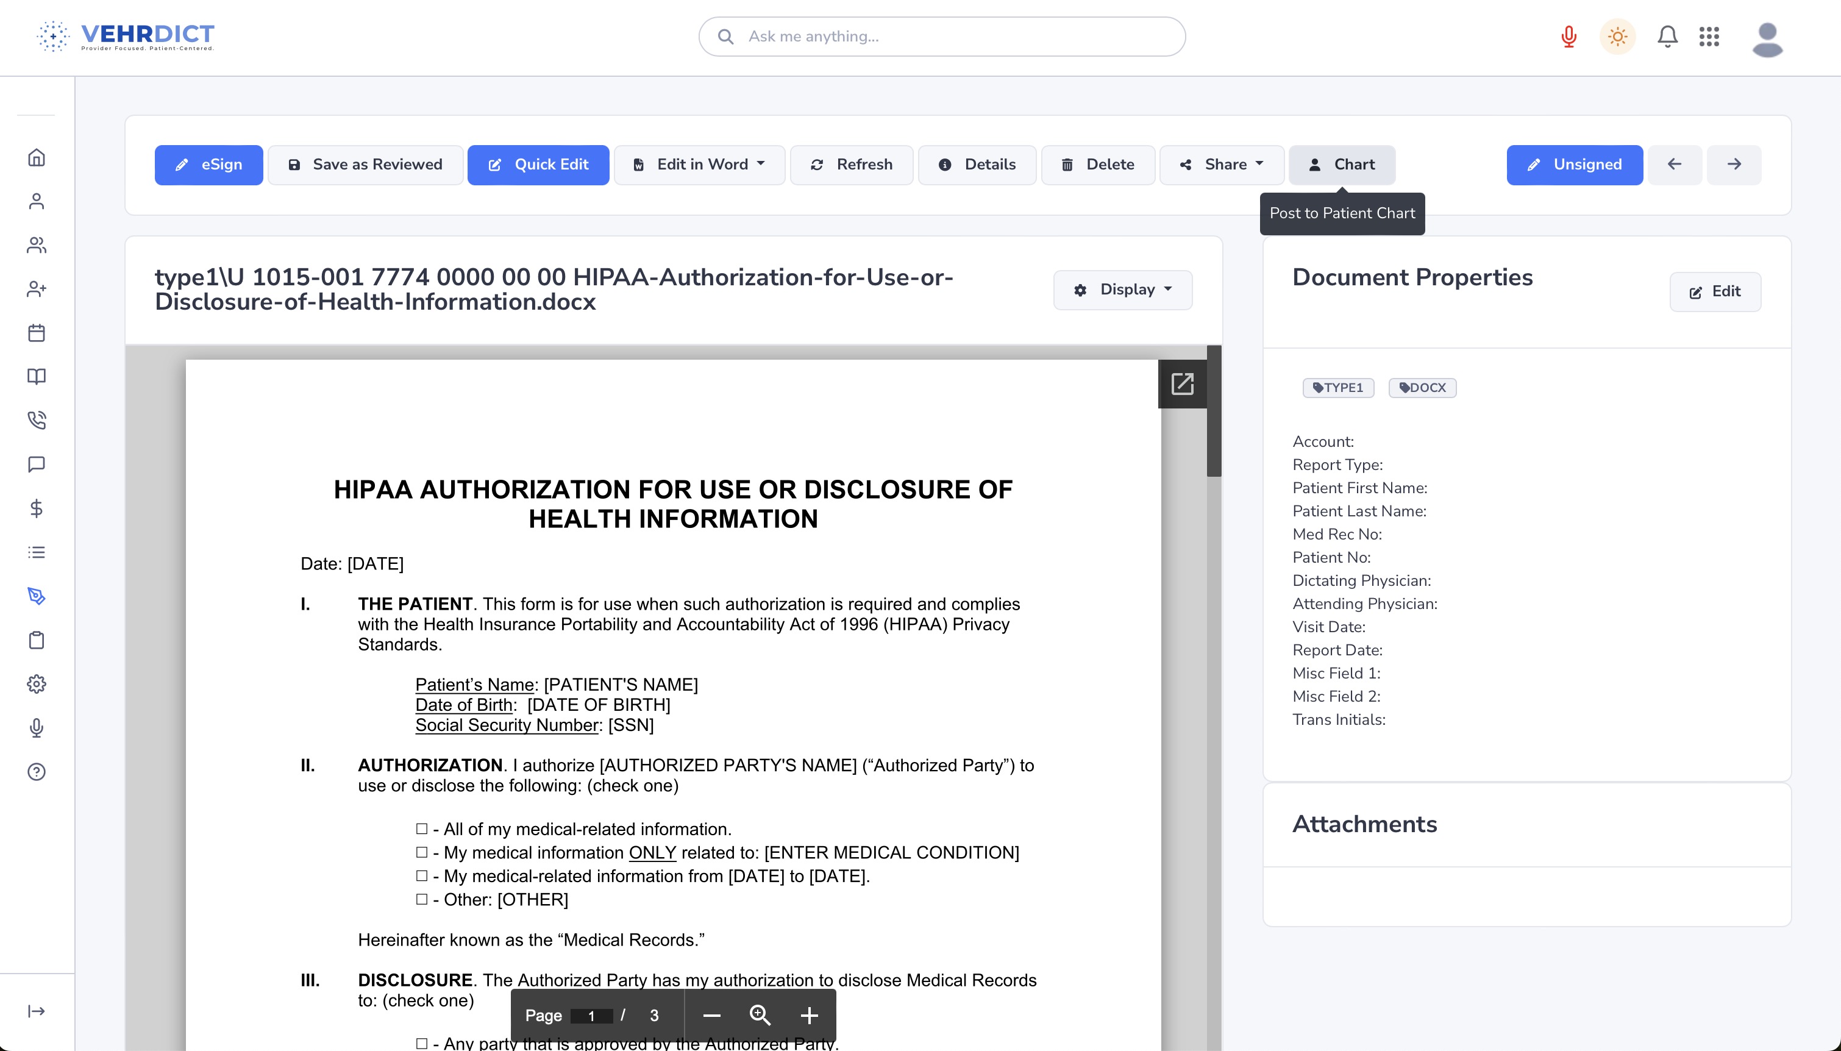Click the zoom-in plus in page toolbar
Image resolution: width=1841 pixels, height=1051 pixels.
809,1016
